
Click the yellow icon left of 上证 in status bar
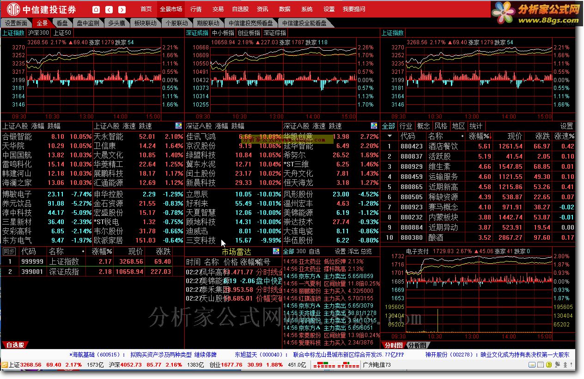point(5,365)
